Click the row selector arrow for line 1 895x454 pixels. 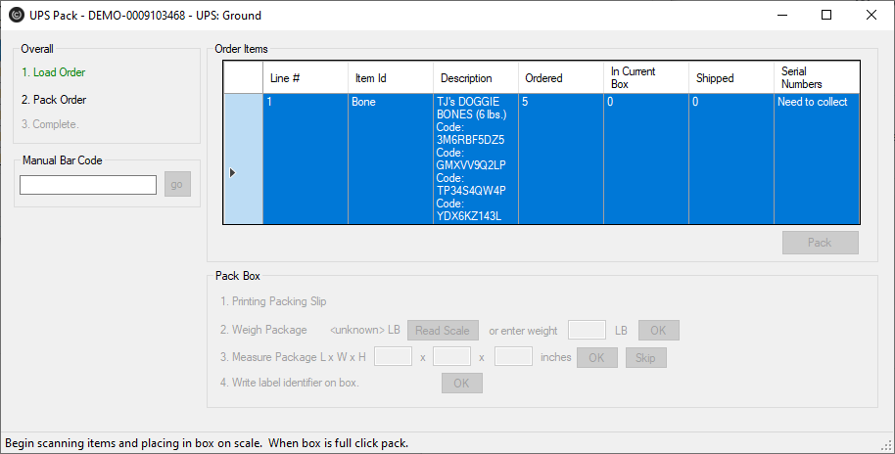232,172
